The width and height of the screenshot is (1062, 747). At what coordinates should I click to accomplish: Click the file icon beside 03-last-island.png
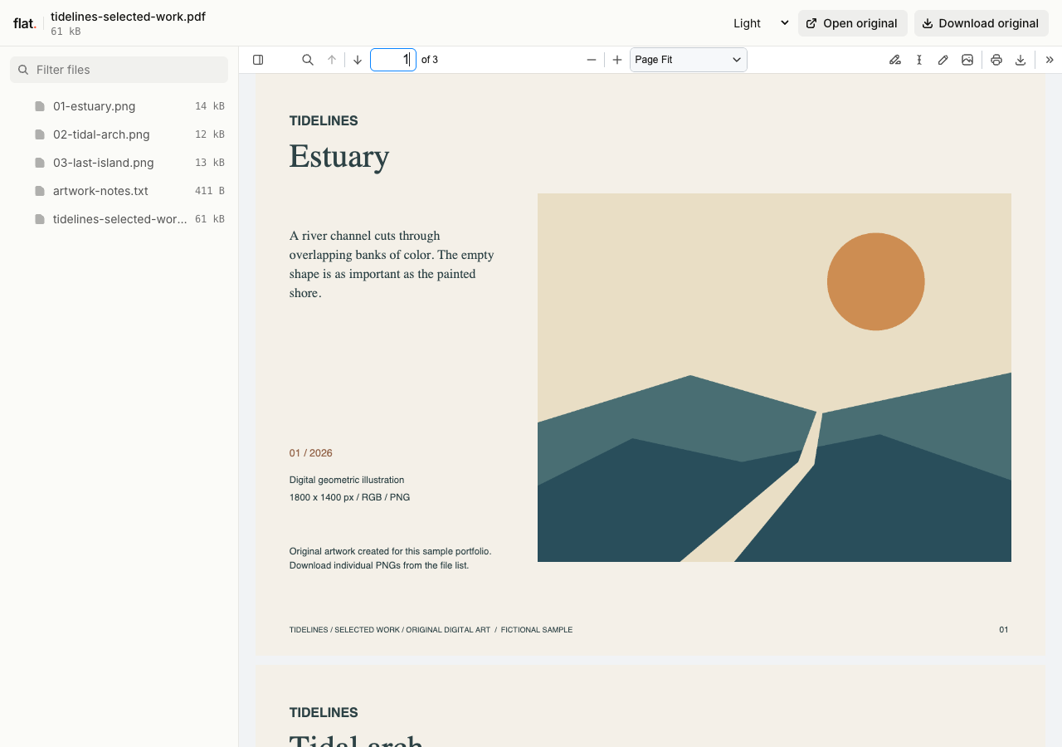[x=40, y=163]
